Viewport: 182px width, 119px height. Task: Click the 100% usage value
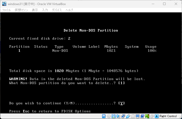[x=152, y=51]
